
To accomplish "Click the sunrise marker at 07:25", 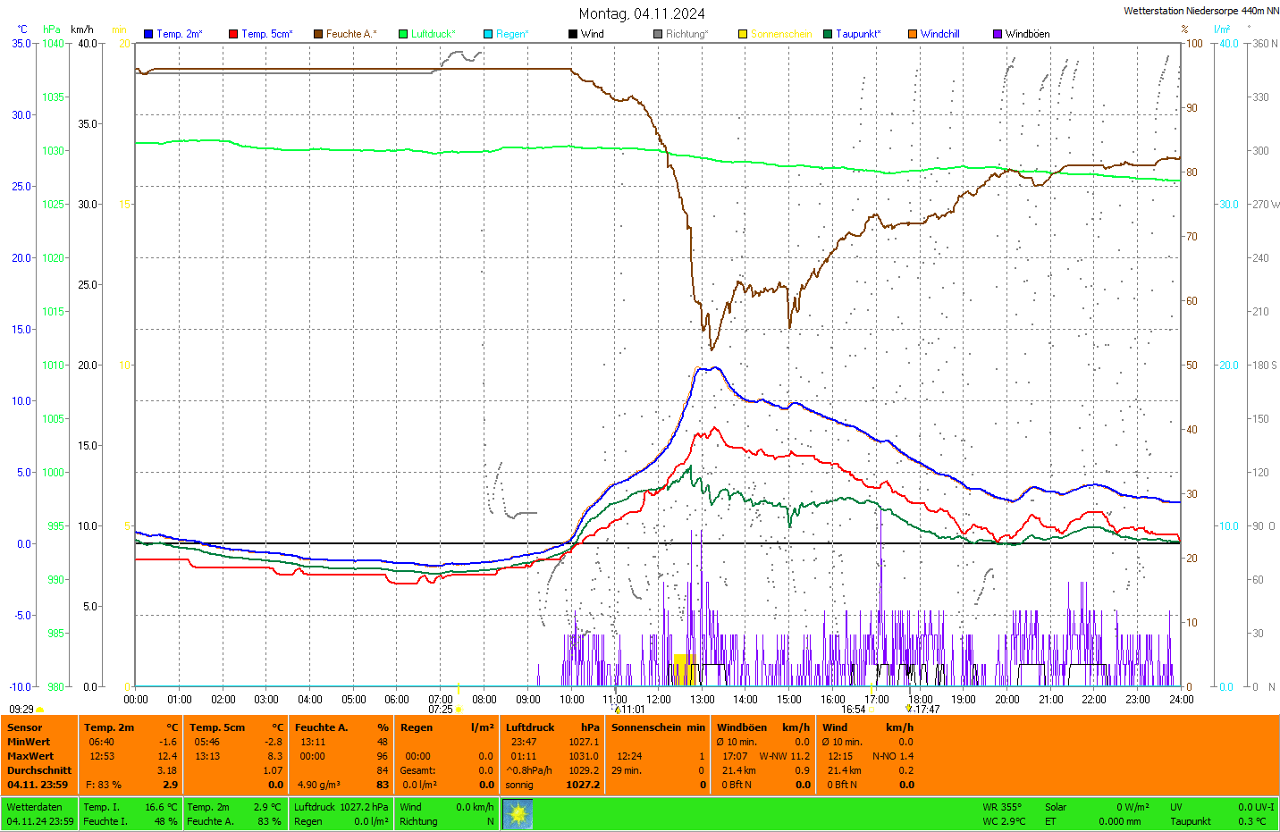I will pos(459,710).
